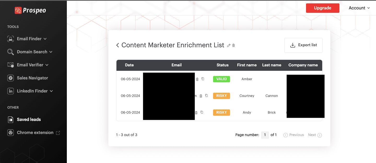Click the Email Finder sidebar icon

point(10,39)
